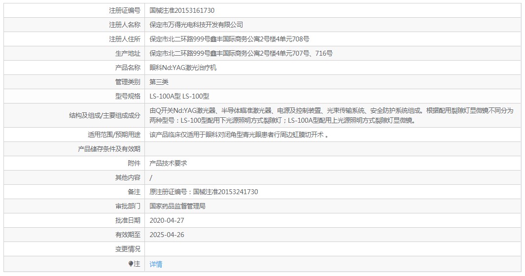Click the 变更情况 label
The height and width of the screenshot is (276, 525).
(128, 249)
